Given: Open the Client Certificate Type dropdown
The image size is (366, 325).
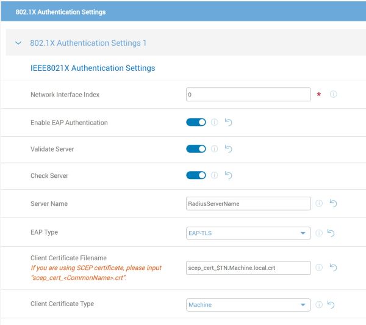Looking at the screenshot, I should [x=248, y=304].
